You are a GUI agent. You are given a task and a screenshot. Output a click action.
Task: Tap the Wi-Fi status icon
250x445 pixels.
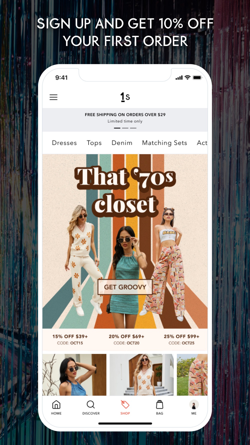(187, 78)
